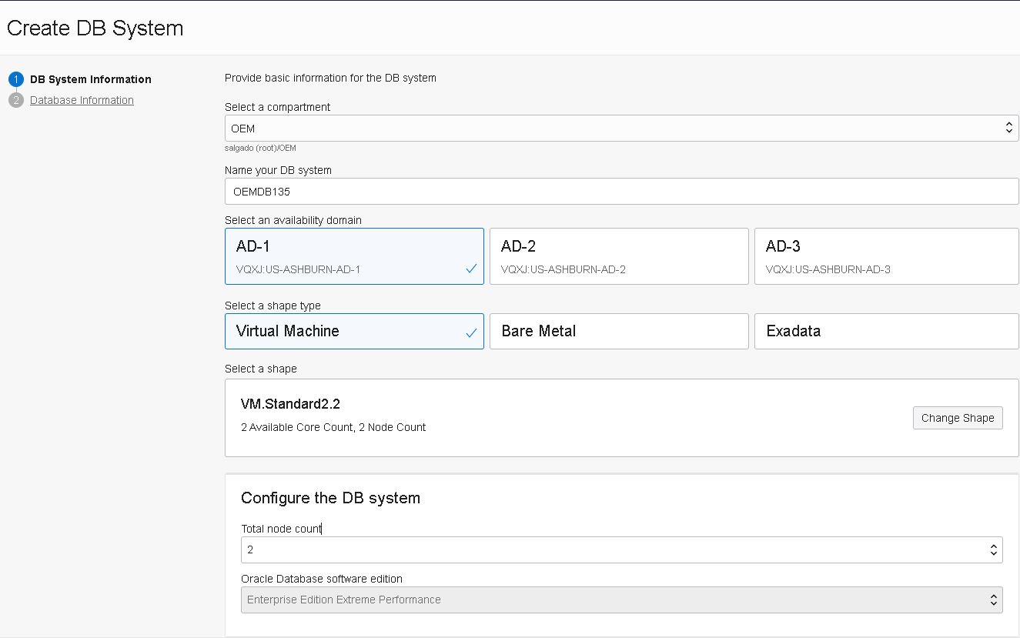The image size is (1020, 638).
Task: Click the blue step "1" indicator icon
Action: pos(17,79)
